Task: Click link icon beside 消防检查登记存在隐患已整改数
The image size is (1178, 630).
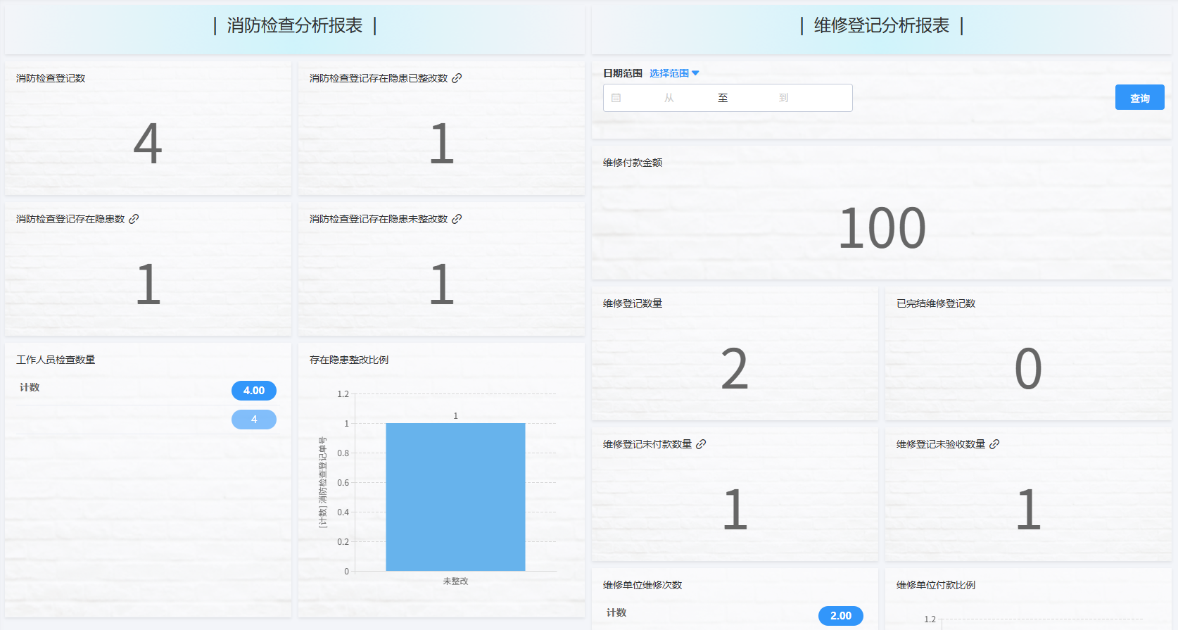Action: 457,78
